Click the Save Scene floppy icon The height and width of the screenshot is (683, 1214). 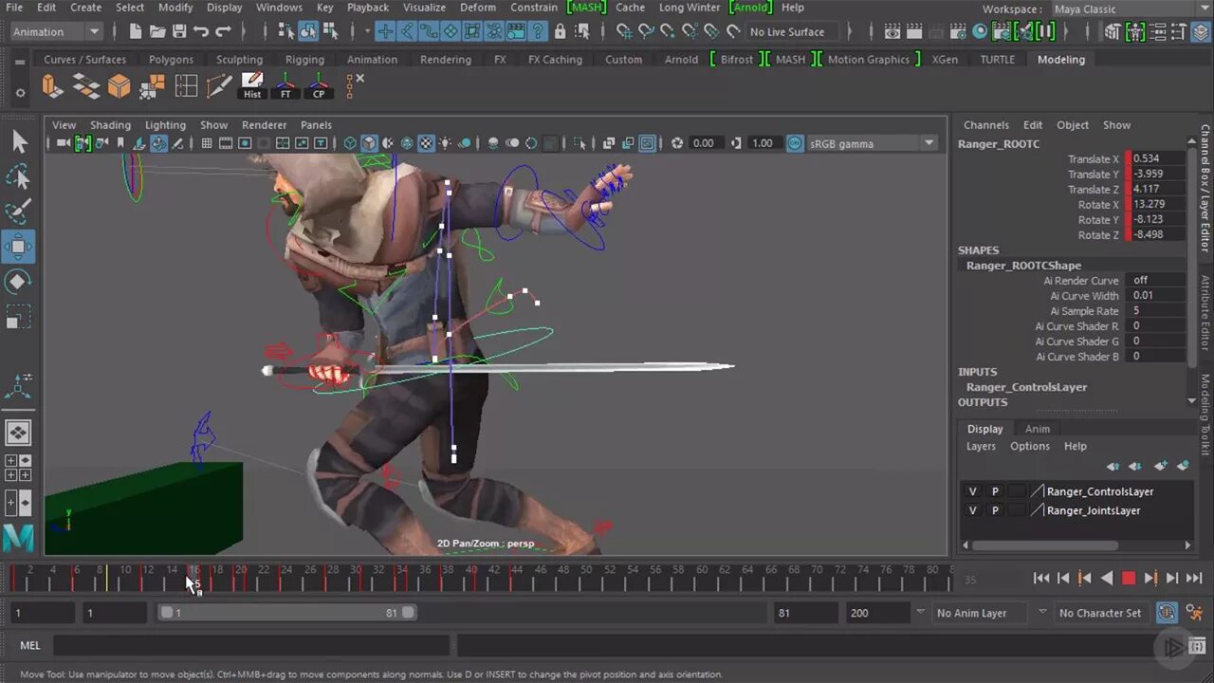point(179,31)
